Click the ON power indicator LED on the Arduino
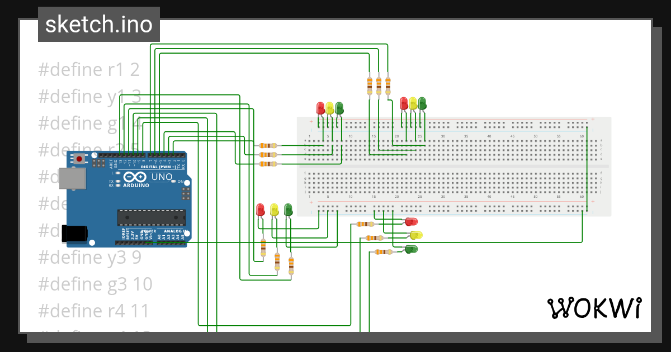This screenshot has width=671, height=352. coord(173,181)
